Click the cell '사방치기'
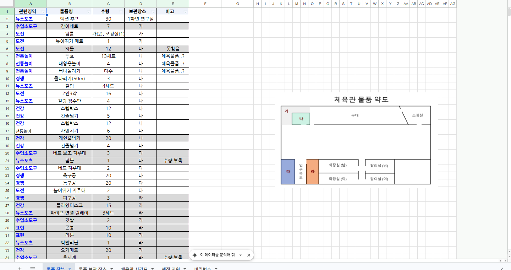Image resolution: width=511 pixels, height=270 pixels. pos(70,131)
